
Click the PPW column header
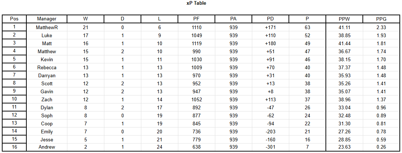click(x=344, y=19)
